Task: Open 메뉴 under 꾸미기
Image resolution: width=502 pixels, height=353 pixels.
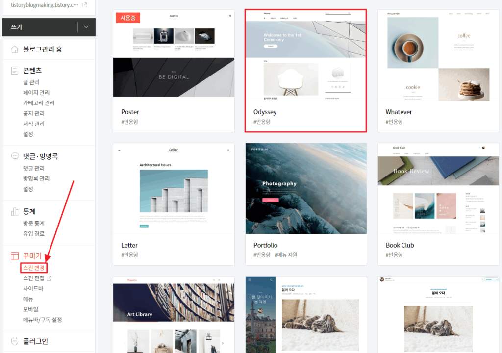Action: point(28,299)
